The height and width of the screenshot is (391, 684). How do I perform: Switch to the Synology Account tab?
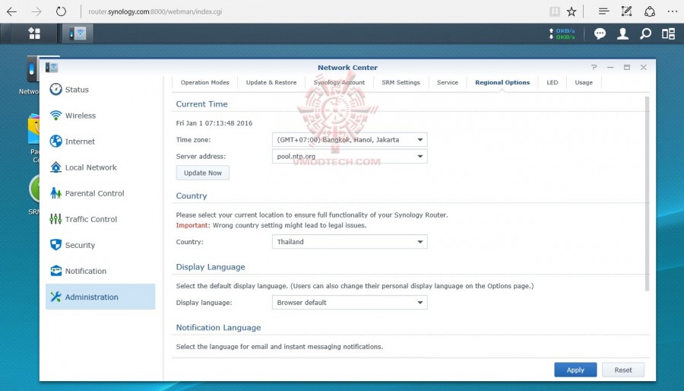point(339,82)
